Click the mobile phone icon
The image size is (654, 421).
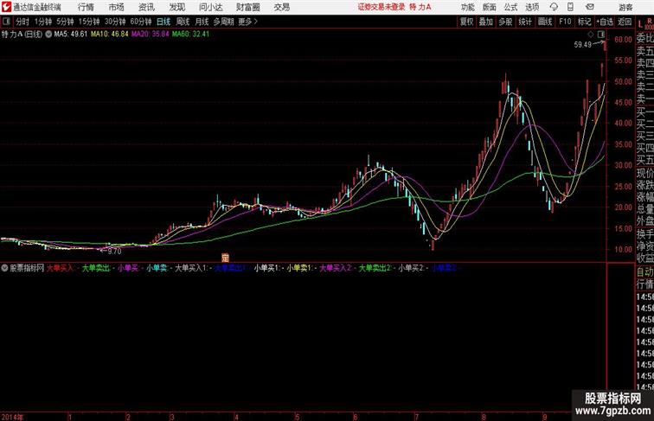[571, 7]
